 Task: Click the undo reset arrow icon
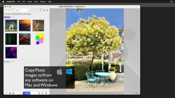pyautogui.click(x=46, y=93)
